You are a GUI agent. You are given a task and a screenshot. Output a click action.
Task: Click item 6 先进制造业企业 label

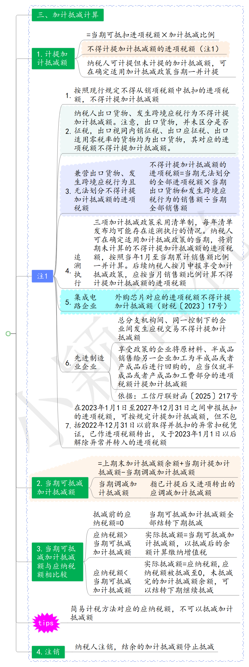[x=89, y=362]
